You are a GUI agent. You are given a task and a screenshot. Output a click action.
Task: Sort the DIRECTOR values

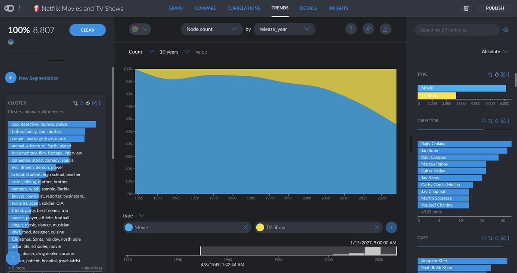(x=490, y=121)
